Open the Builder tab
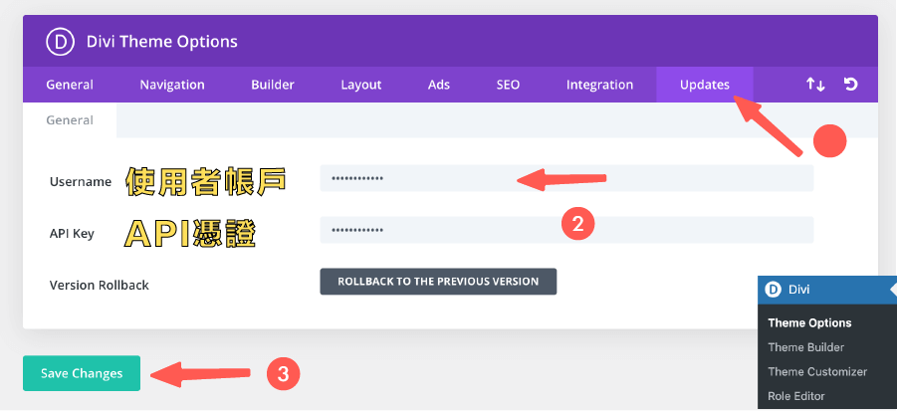 [x=273, y=85]
